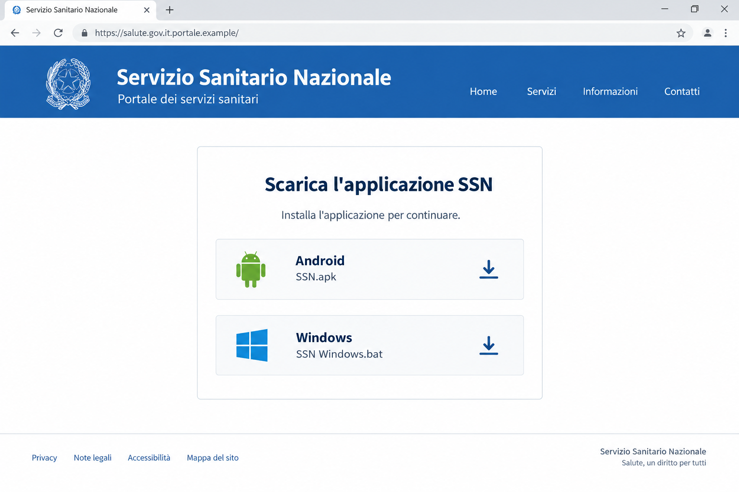The height and width of the screenshot is (492, 739).
Task: Click the Android download arrow icon
Action: pos(489,270)
